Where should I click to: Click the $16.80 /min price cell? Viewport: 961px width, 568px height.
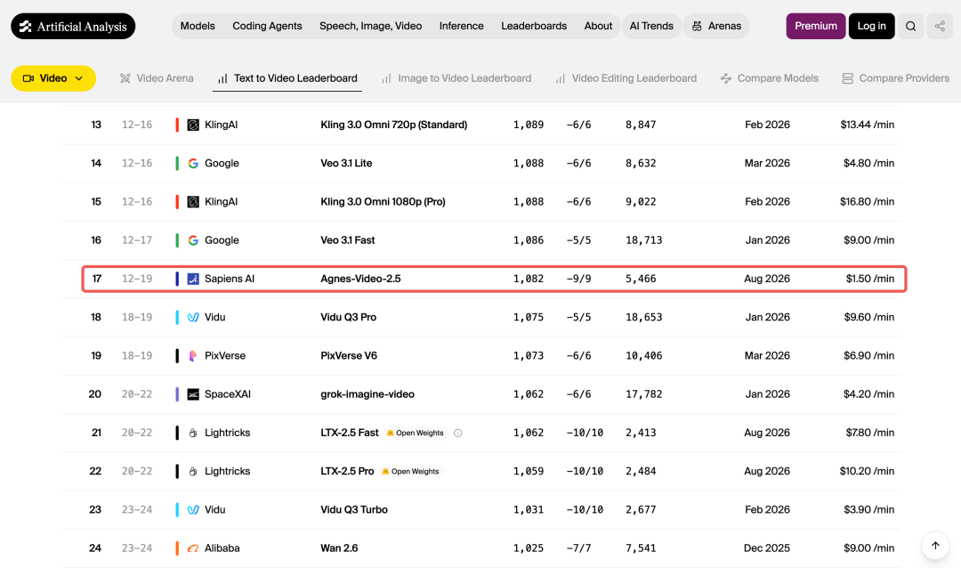[867, 202]
